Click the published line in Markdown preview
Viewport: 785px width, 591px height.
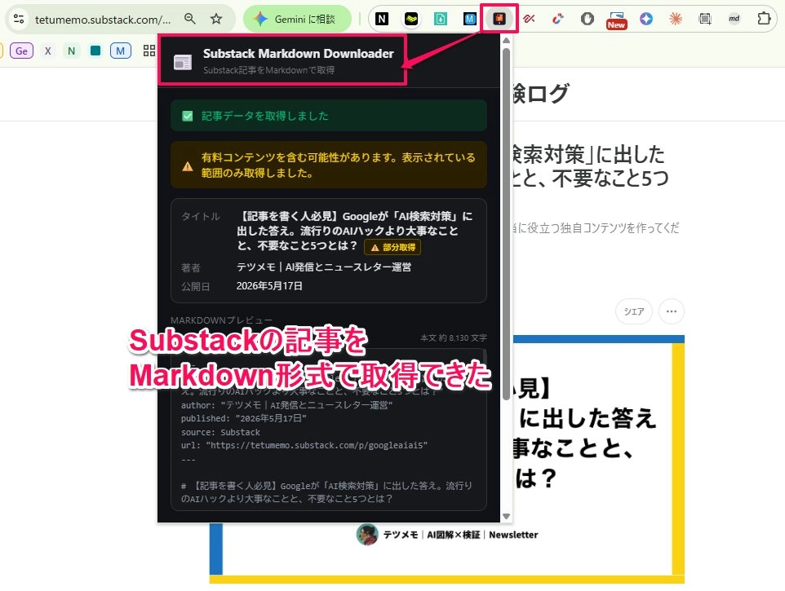(244, 418)
